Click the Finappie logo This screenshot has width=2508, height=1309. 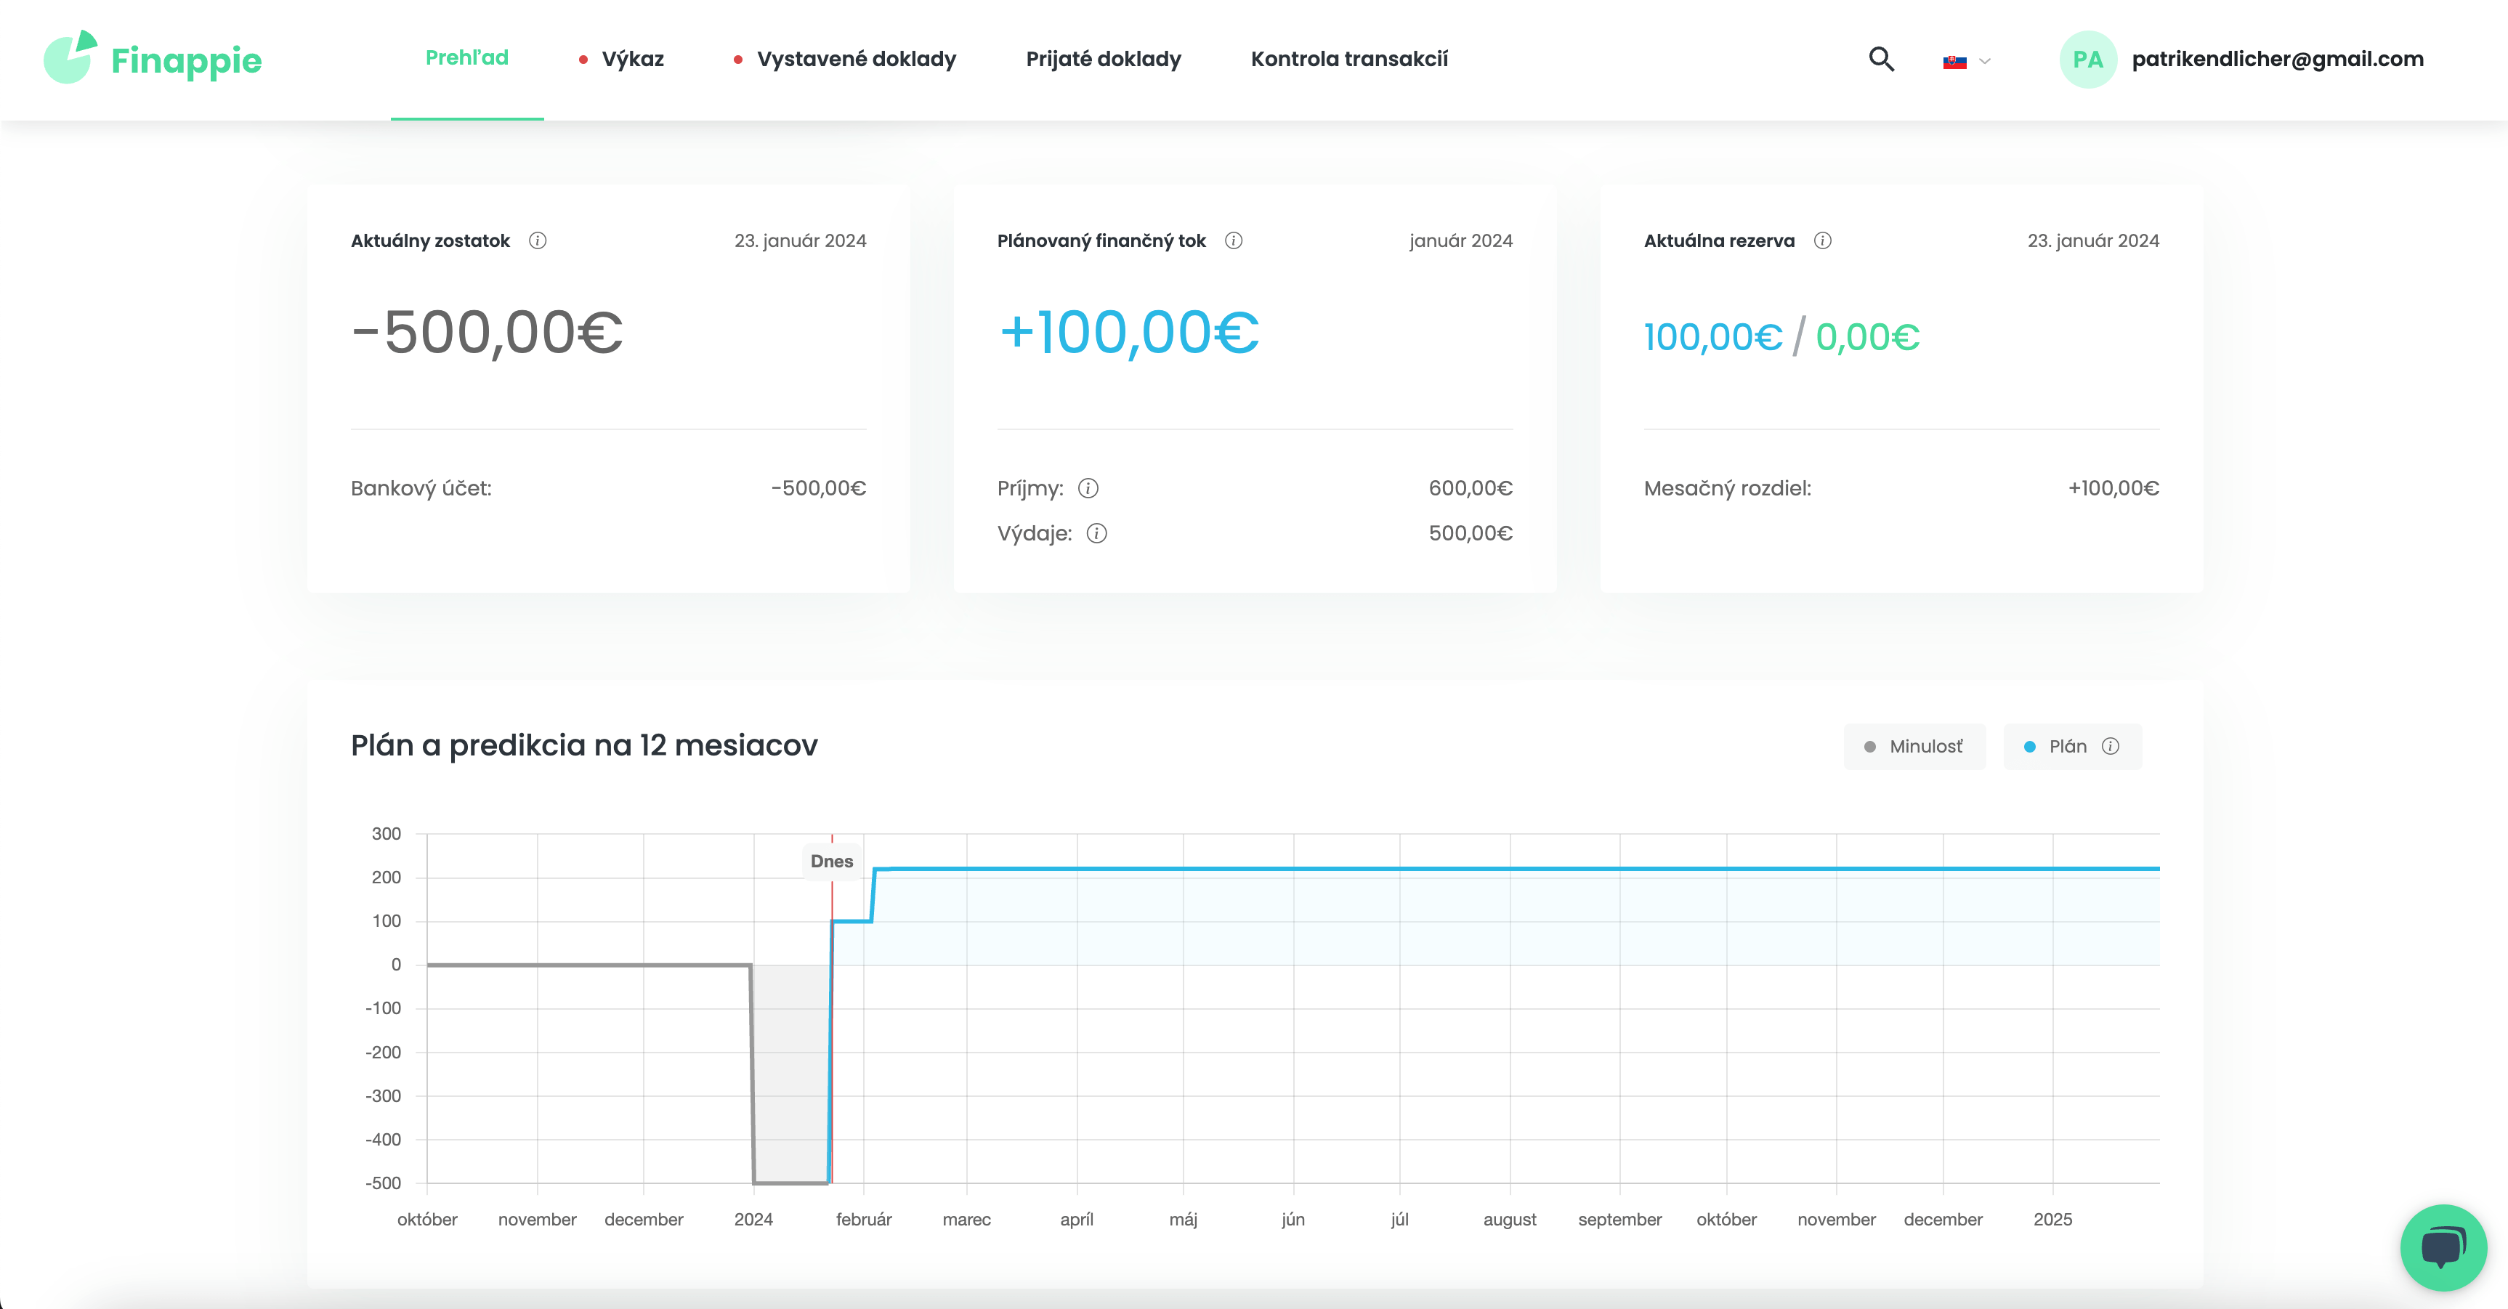pyautogui.click(x=153, y=57)
